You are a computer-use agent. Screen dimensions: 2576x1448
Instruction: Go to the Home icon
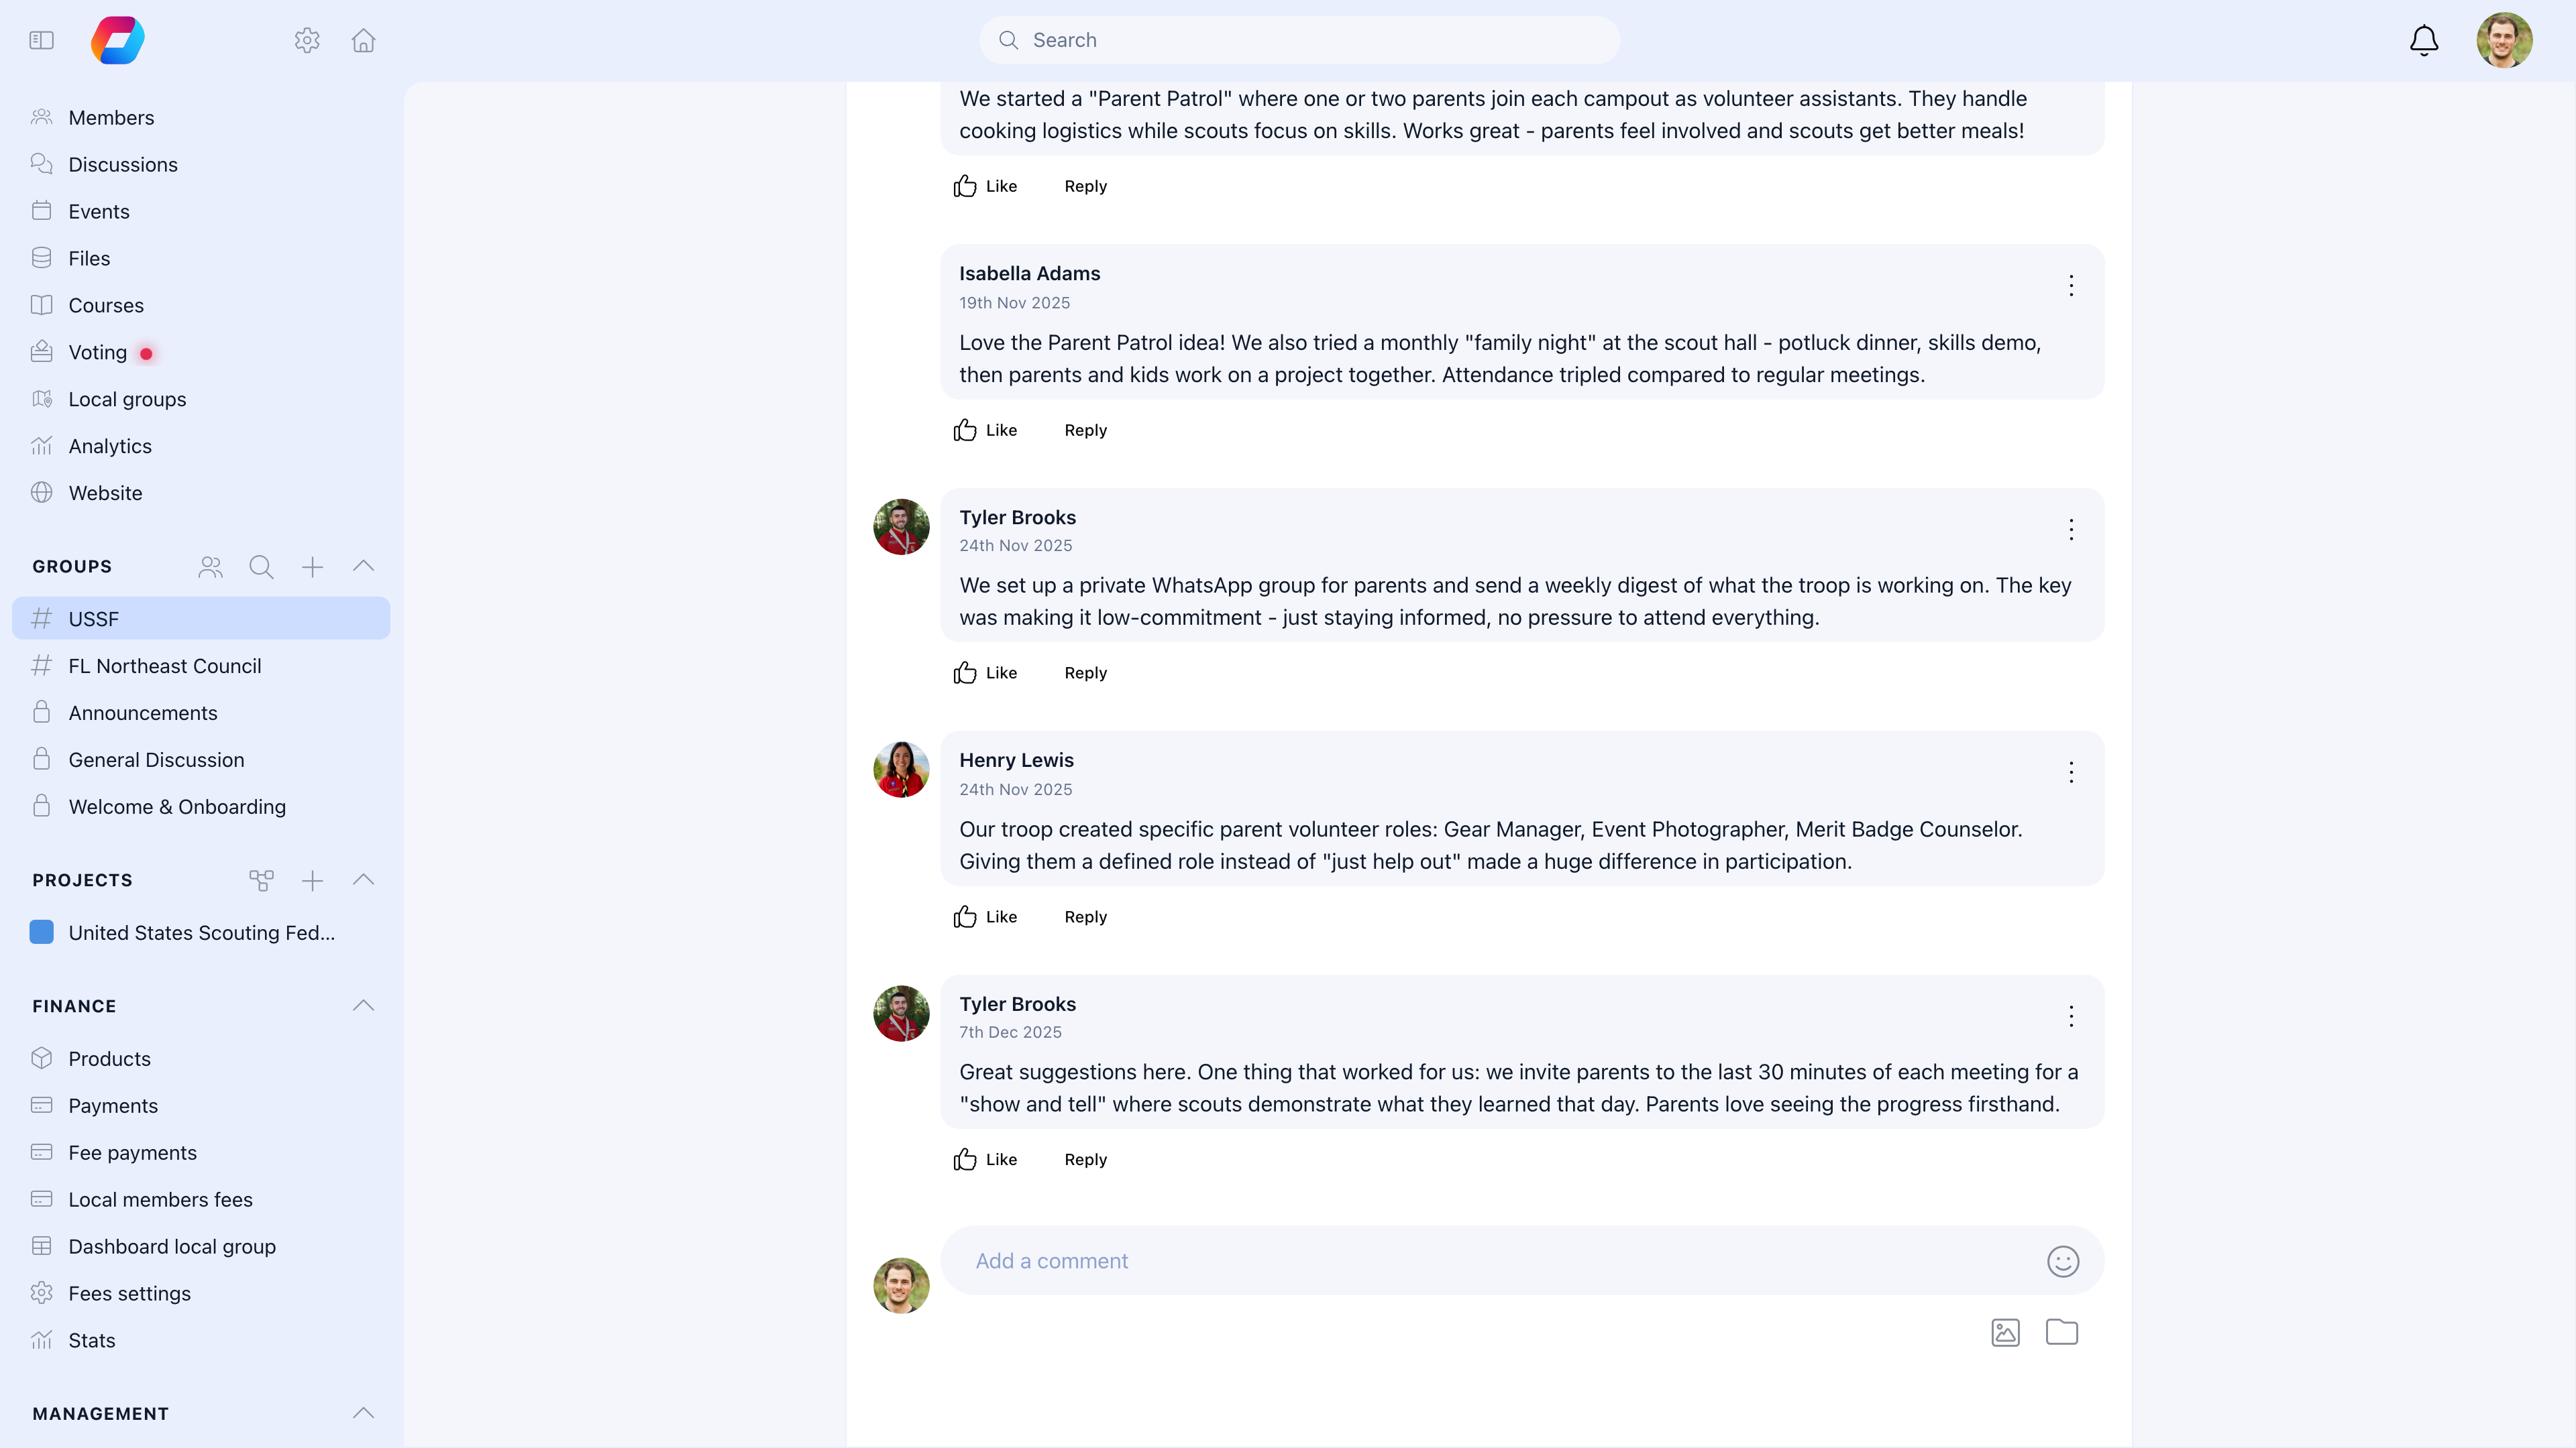pos(363,40)
